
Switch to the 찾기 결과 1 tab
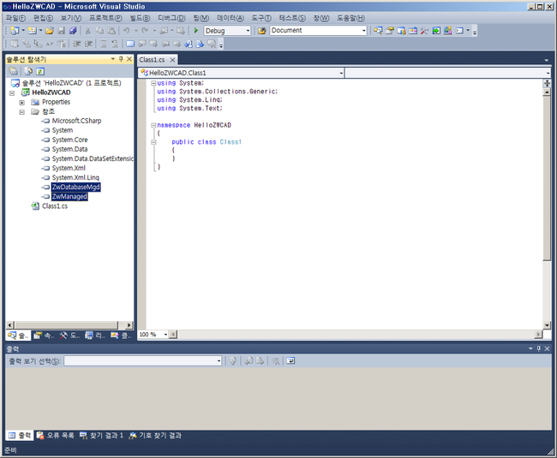[102, 435]
